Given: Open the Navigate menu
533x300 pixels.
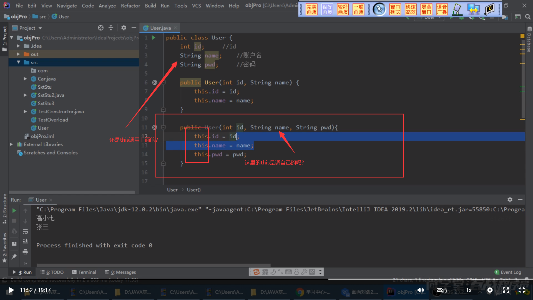Looking at the screenshot, I should tap(67, 6).
